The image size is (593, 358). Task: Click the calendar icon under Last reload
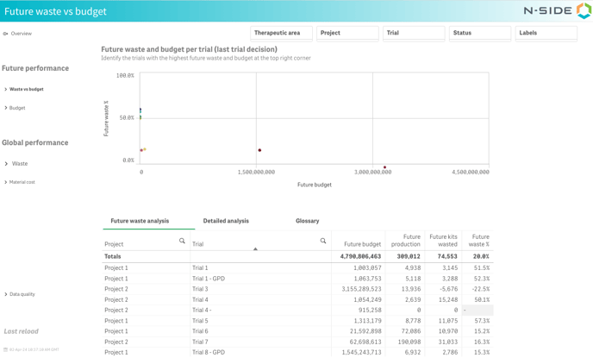[x=5, y=350]
